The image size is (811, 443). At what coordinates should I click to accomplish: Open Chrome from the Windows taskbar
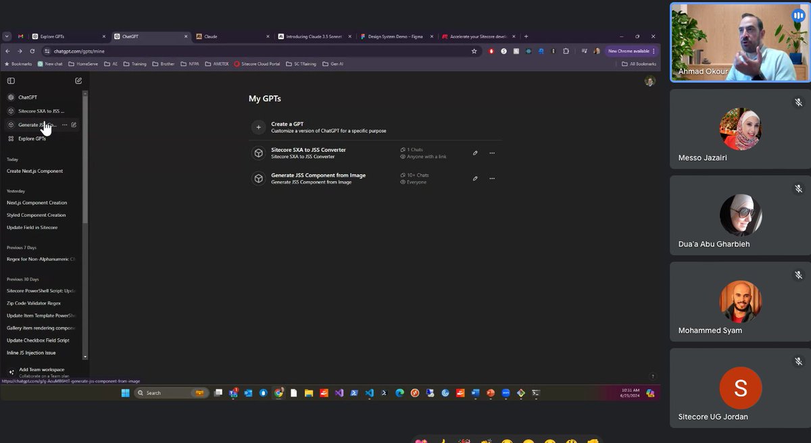pyautogui.click(x=278, y=392)
